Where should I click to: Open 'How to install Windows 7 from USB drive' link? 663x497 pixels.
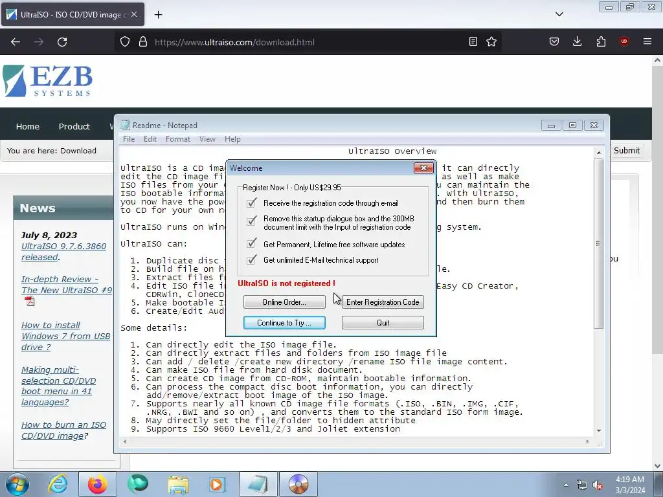tap(65, 336)
